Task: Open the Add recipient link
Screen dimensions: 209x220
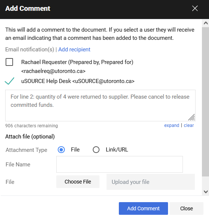Action: pos(74,50)
